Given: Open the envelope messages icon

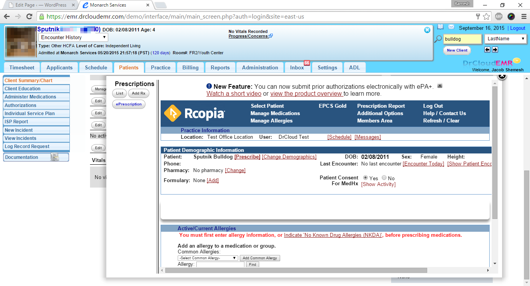Looking at the screenshot, I should 451,27.
